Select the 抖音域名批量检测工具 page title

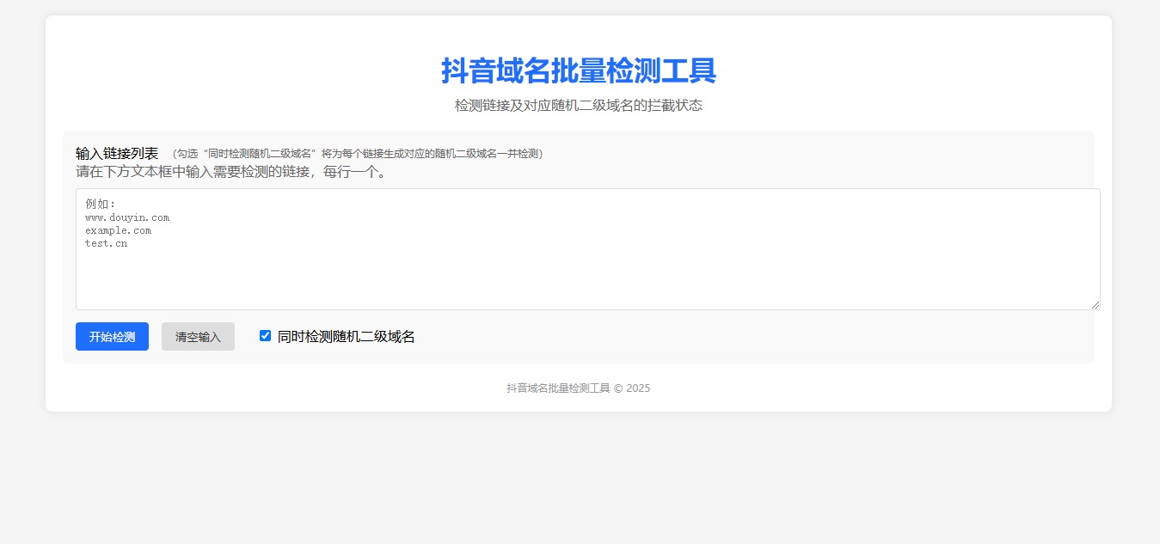click(x=579, y=70)
